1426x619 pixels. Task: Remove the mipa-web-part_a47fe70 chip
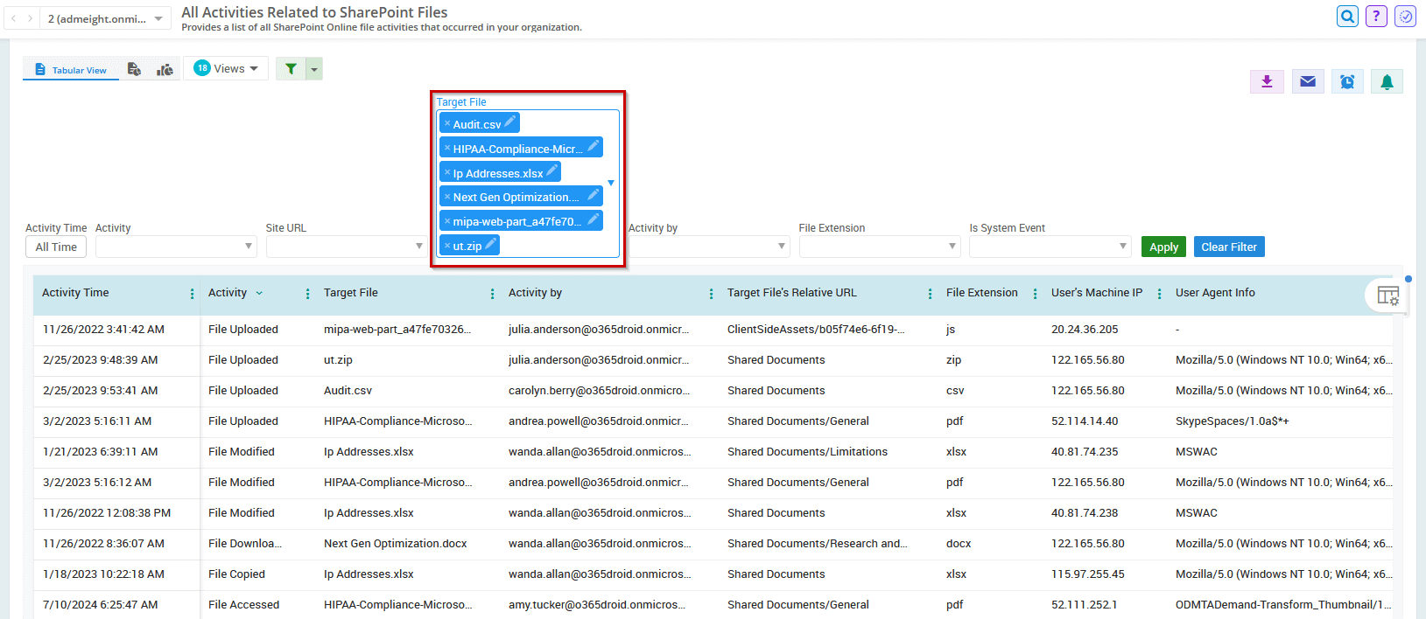447,221
